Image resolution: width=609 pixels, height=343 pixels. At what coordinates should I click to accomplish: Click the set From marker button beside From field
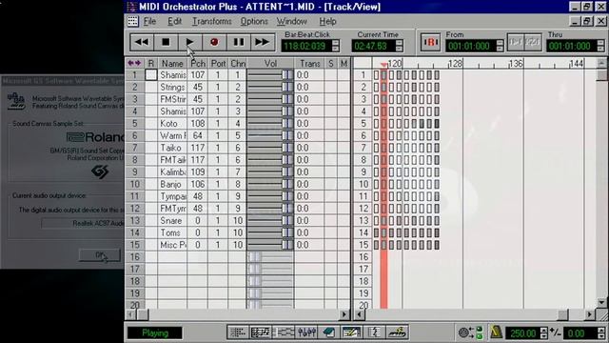516,42
